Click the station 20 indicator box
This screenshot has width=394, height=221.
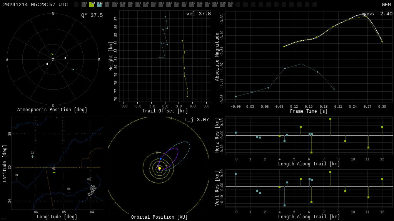(230, 5)
